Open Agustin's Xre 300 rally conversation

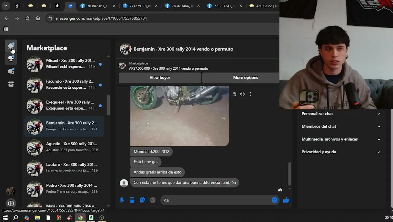point(64,147)
